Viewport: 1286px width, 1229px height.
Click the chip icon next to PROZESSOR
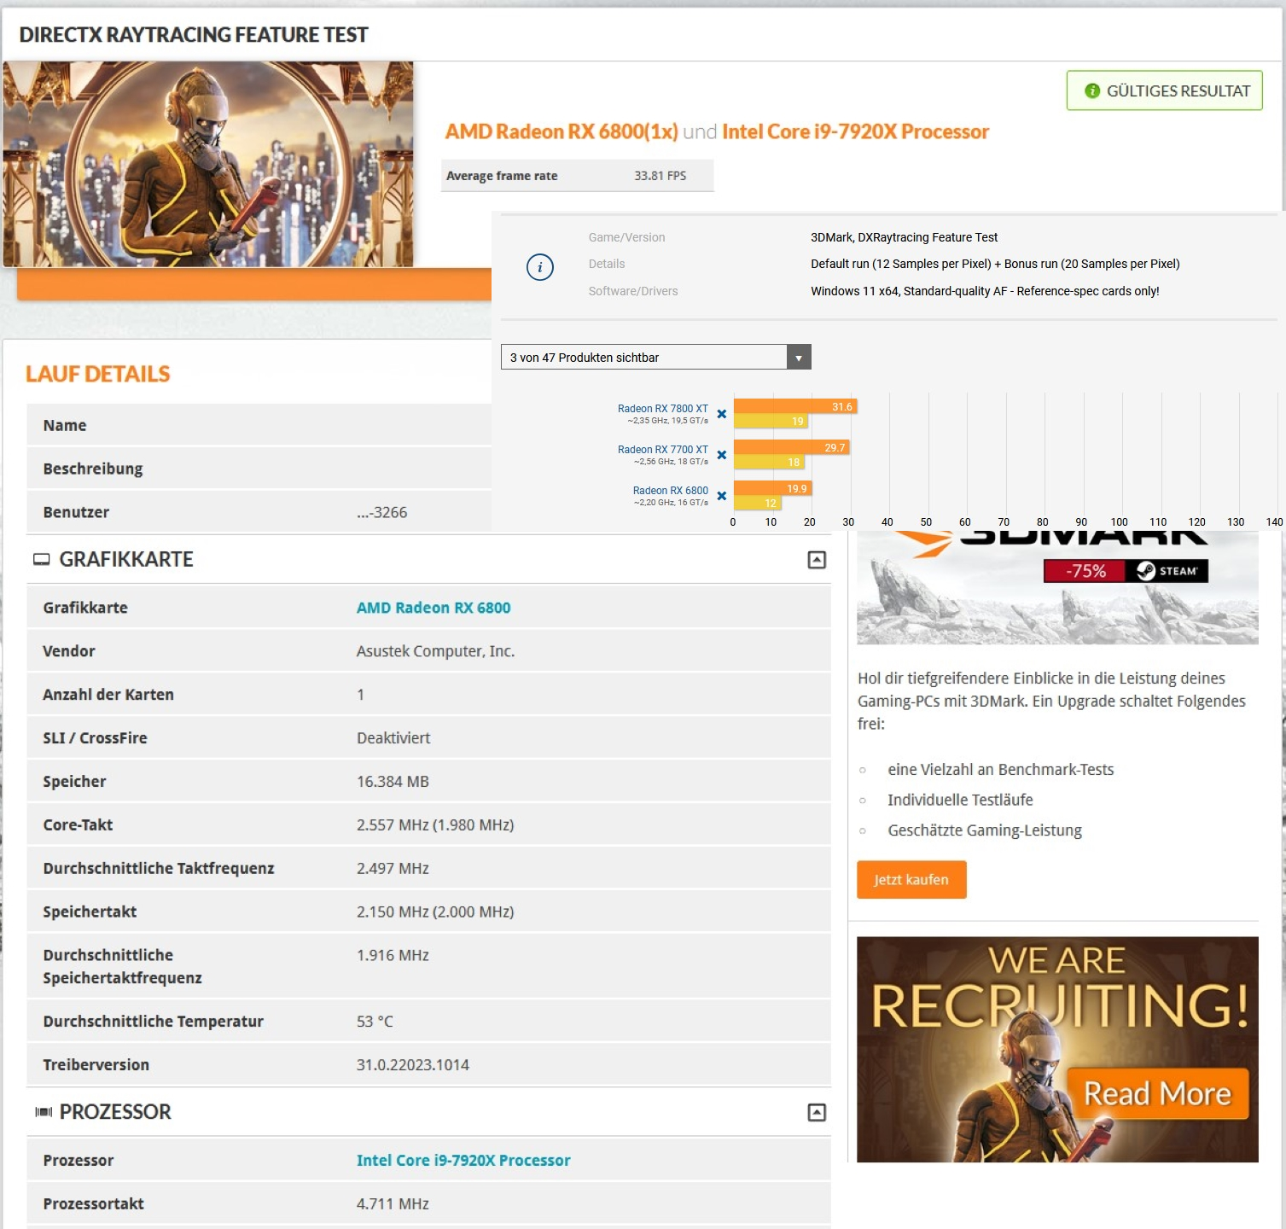(43, 1112)
